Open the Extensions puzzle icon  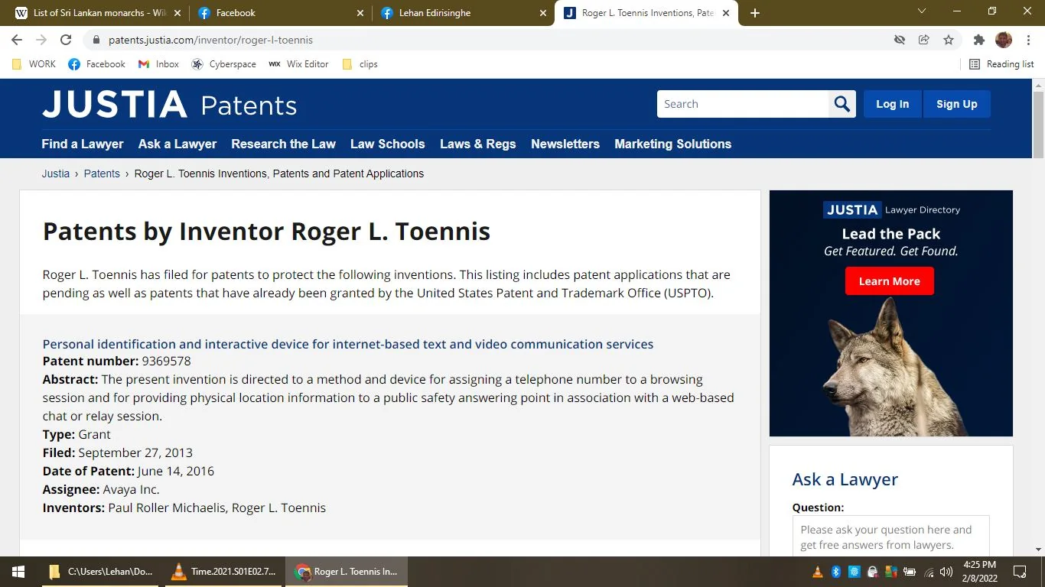(979, 40)
